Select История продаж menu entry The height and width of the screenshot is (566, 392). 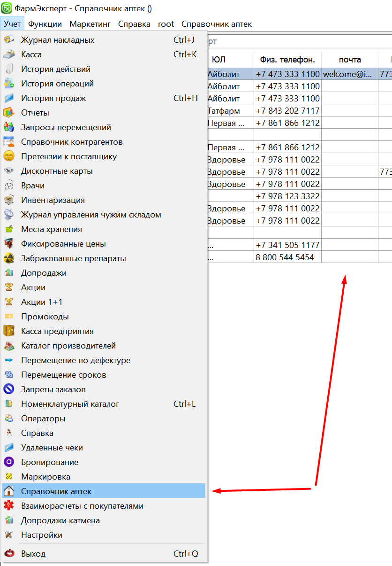[53, 98]
